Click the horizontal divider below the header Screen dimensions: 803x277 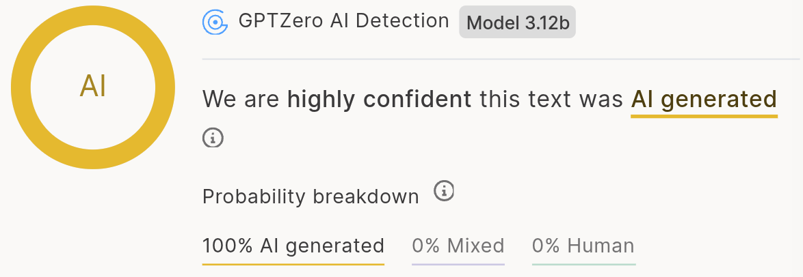coord(499,59)
